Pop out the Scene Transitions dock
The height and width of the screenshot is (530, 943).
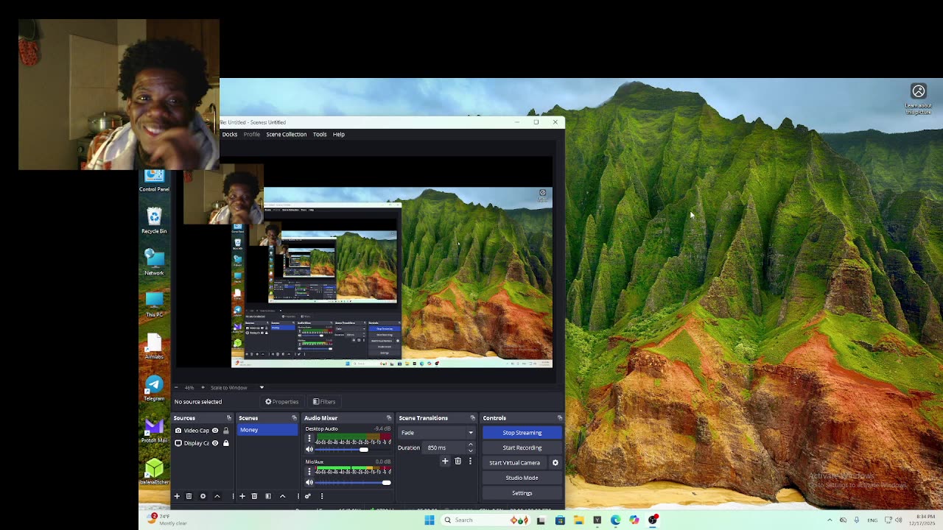(472, 418)
